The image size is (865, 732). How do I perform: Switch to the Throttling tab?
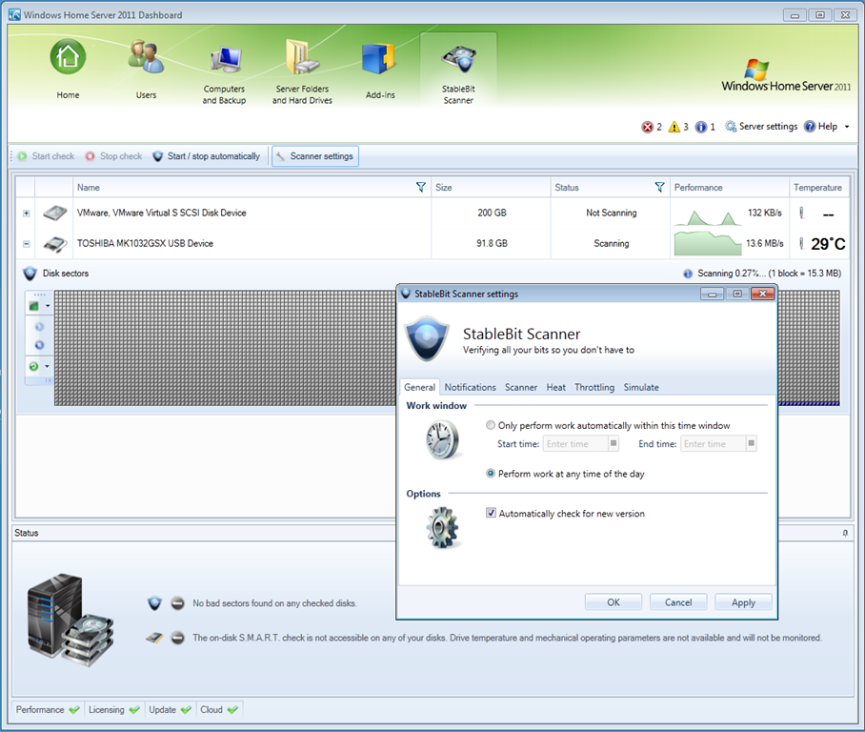coord(594,388)
